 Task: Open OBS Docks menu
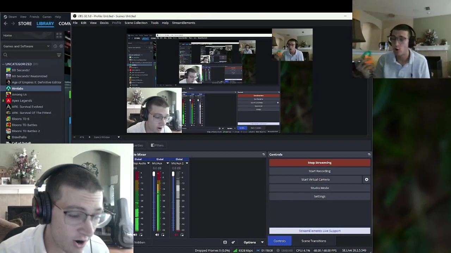[104, 23]
